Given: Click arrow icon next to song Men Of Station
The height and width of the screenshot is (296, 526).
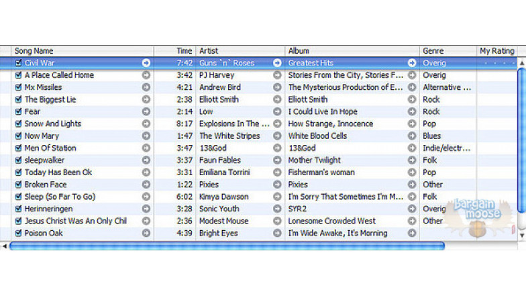Looking at the screenshot, I should coord(146,148).
